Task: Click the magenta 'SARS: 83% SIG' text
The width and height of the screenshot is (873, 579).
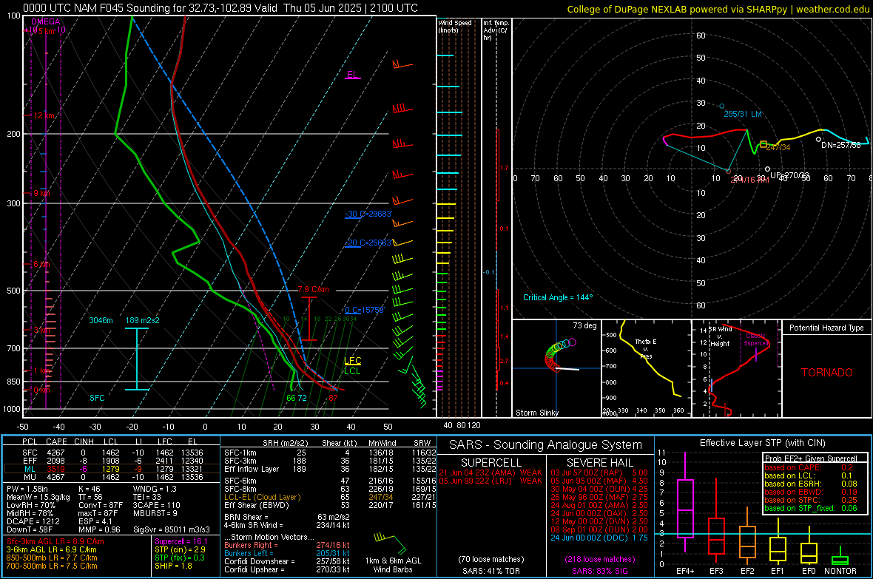Action: 600,571
